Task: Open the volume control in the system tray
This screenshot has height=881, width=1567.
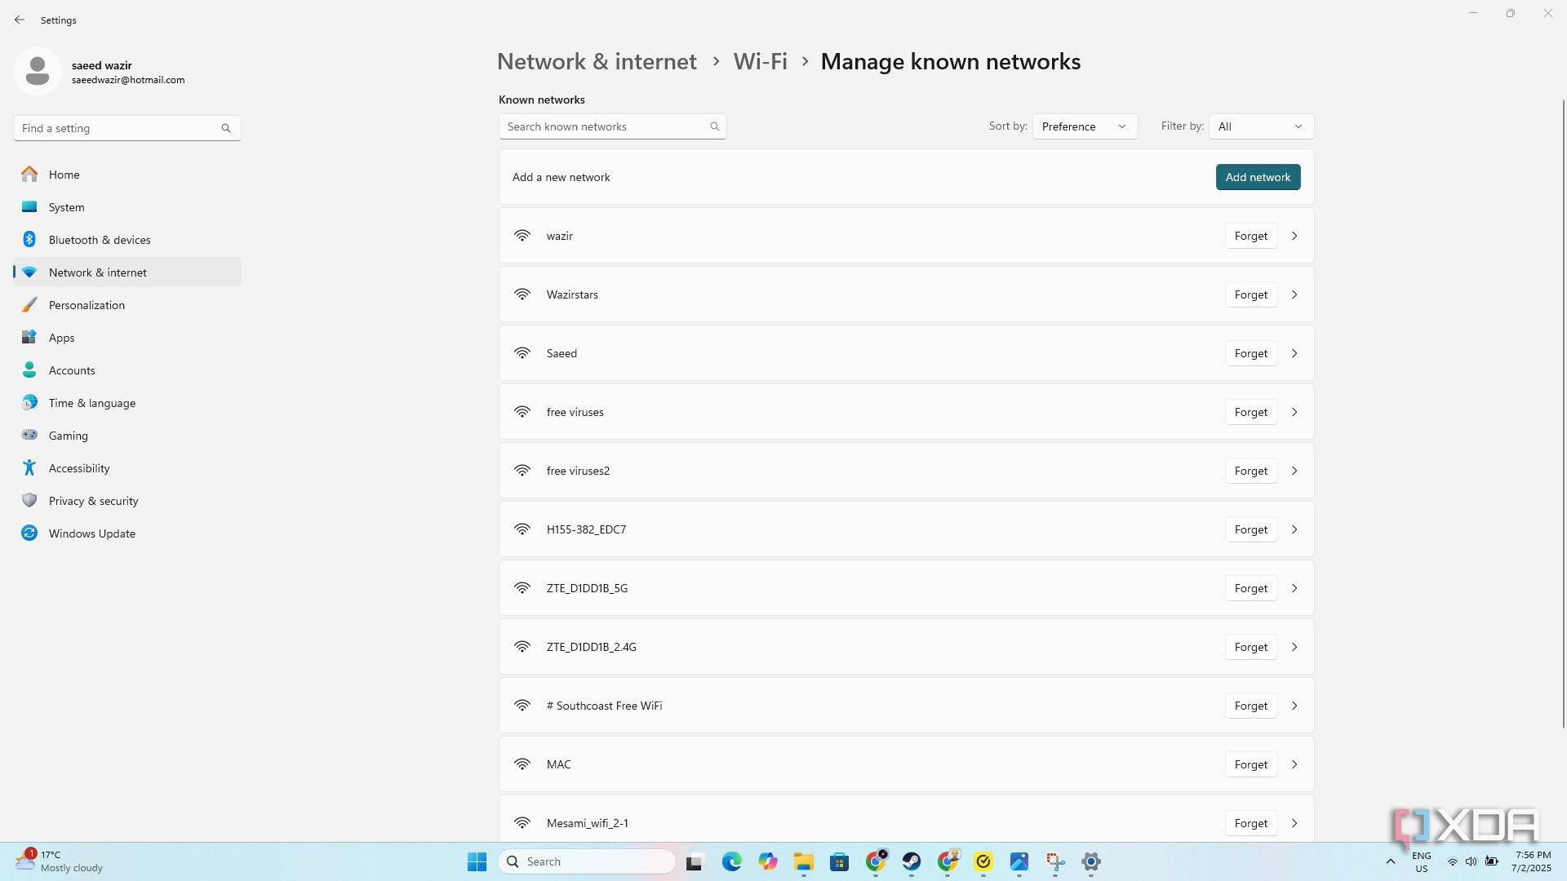Action: (x=1471, y=861)
